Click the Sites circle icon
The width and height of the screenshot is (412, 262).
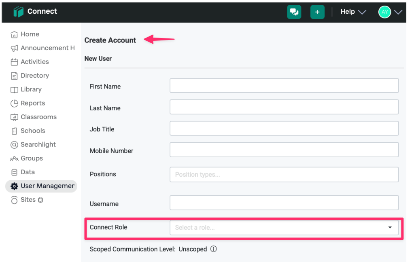pos(14,200)
